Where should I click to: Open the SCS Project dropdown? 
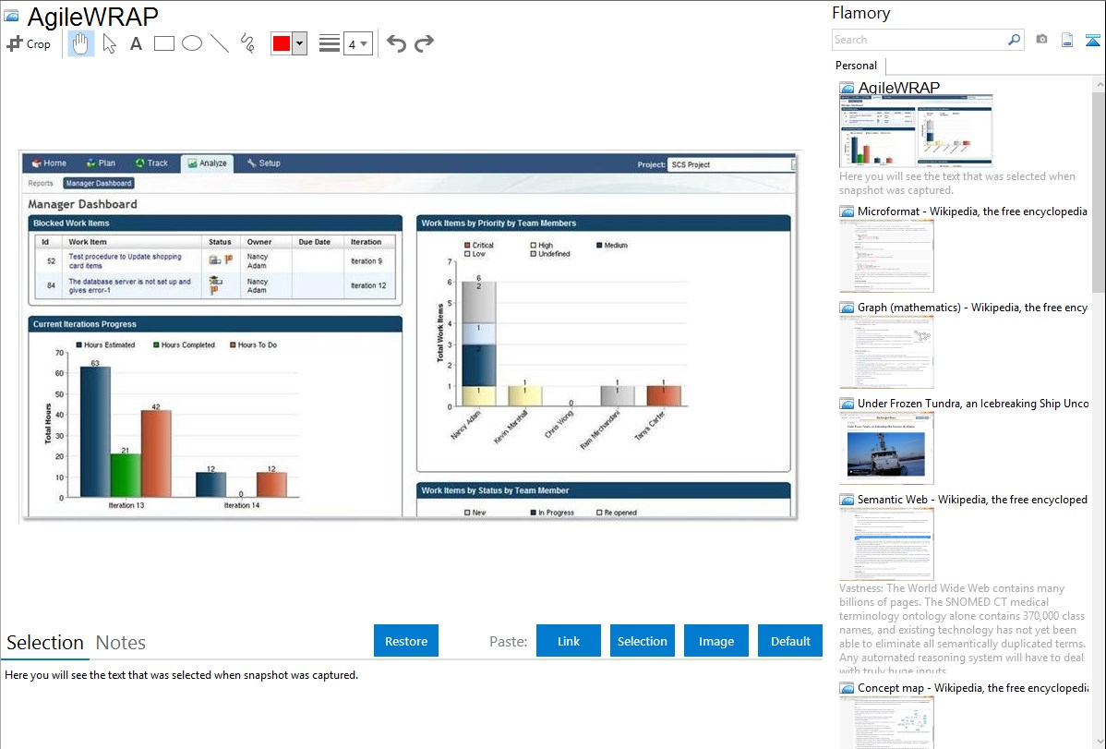coord(731,164)
